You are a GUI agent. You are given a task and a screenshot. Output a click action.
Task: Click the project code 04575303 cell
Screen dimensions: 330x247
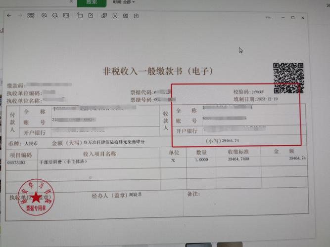16,163
